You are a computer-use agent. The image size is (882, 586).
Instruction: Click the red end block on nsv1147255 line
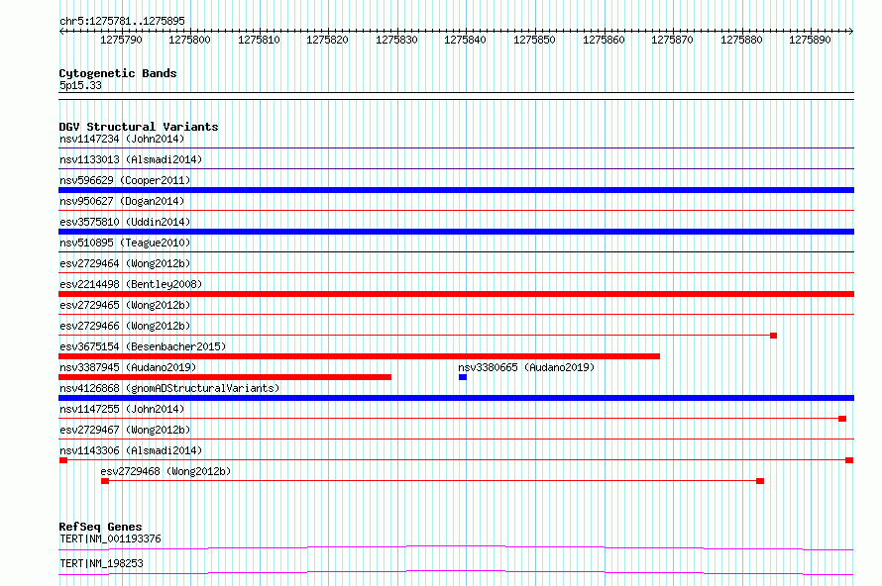point(842,419)
